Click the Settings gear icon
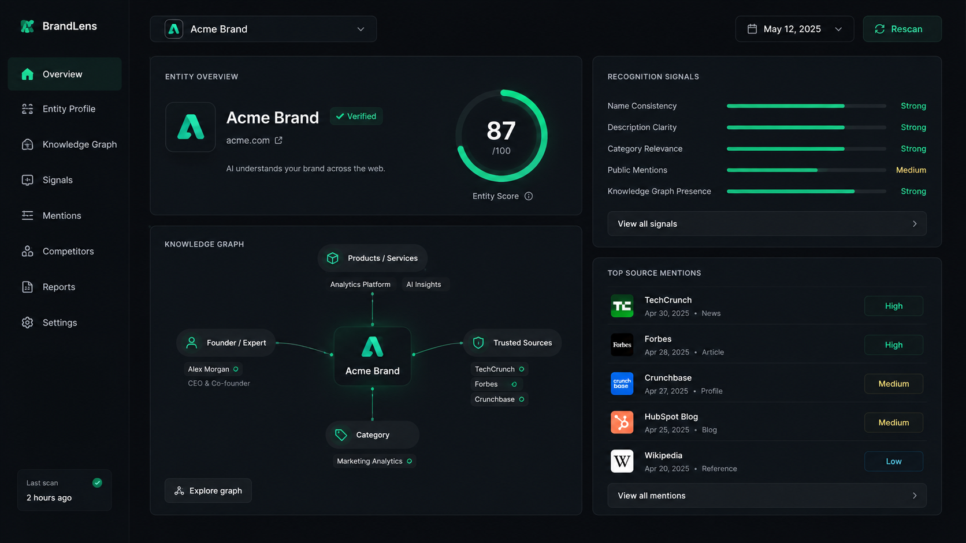966x543 pixels. (x=27, y=323)
